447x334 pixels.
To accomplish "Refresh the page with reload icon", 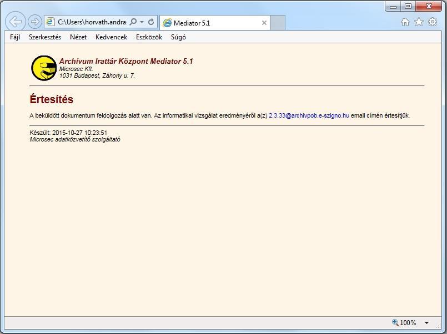I will tap(151, 22).
